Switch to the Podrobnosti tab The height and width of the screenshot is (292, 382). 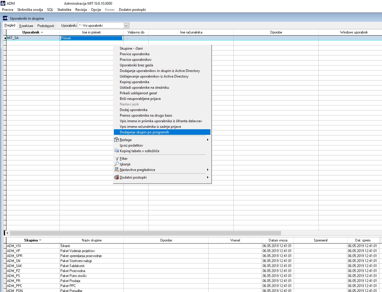tap(46, 26)
